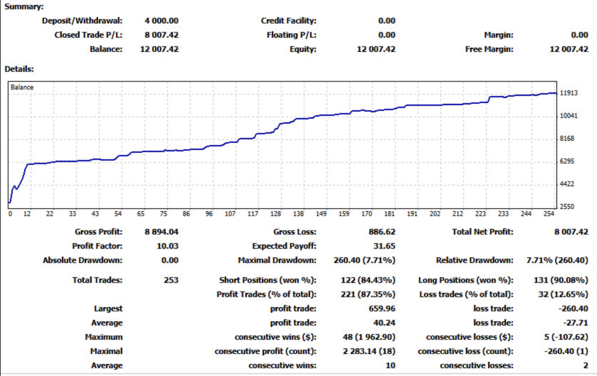Click the "4 000.00" deposit value
Viewport: 597px width, 376px height.
tap(161, 21)
